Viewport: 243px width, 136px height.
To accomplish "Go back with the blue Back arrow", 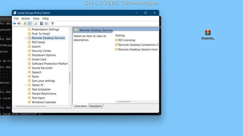I will pos(14,23).
